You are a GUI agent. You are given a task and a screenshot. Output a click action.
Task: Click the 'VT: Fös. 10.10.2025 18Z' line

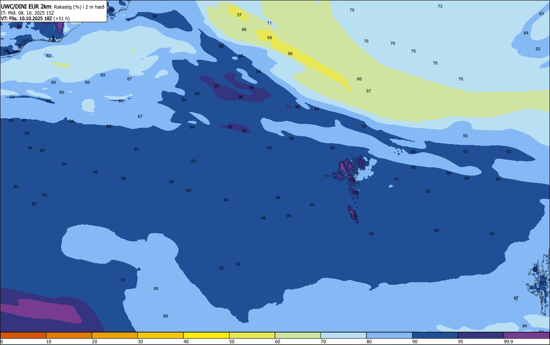click(27, 18)
